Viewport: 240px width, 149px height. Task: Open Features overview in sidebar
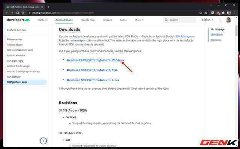pos(16,30)
